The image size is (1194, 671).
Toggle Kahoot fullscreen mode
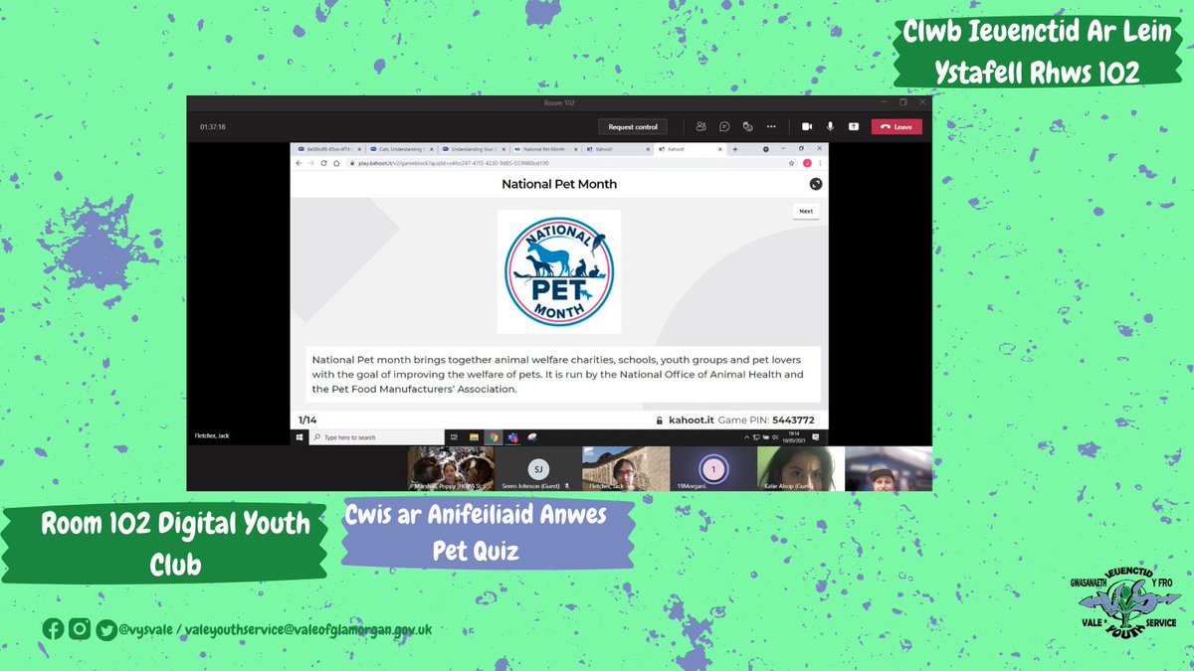point(816,184)
